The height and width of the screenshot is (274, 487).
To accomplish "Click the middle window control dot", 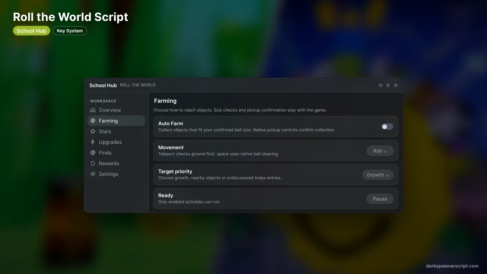I will tap(388, 85).
